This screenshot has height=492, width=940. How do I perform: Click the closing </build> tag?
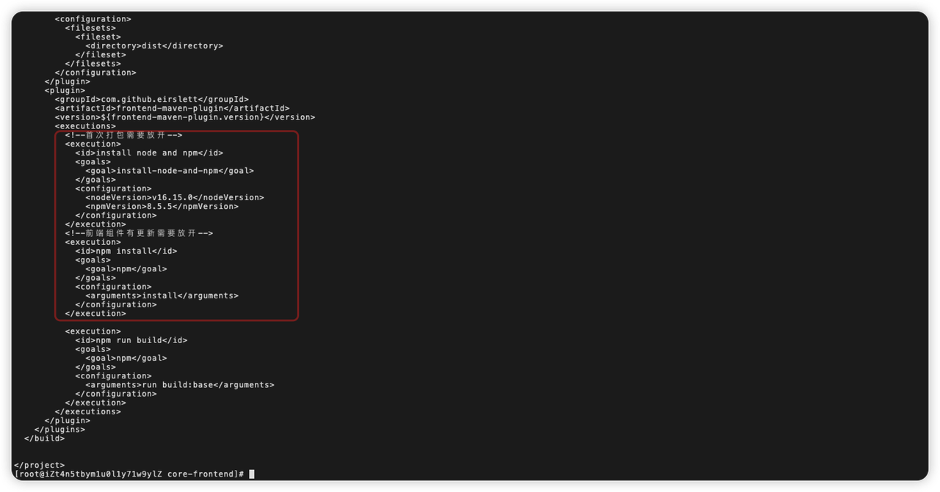[x=45, y=438]
